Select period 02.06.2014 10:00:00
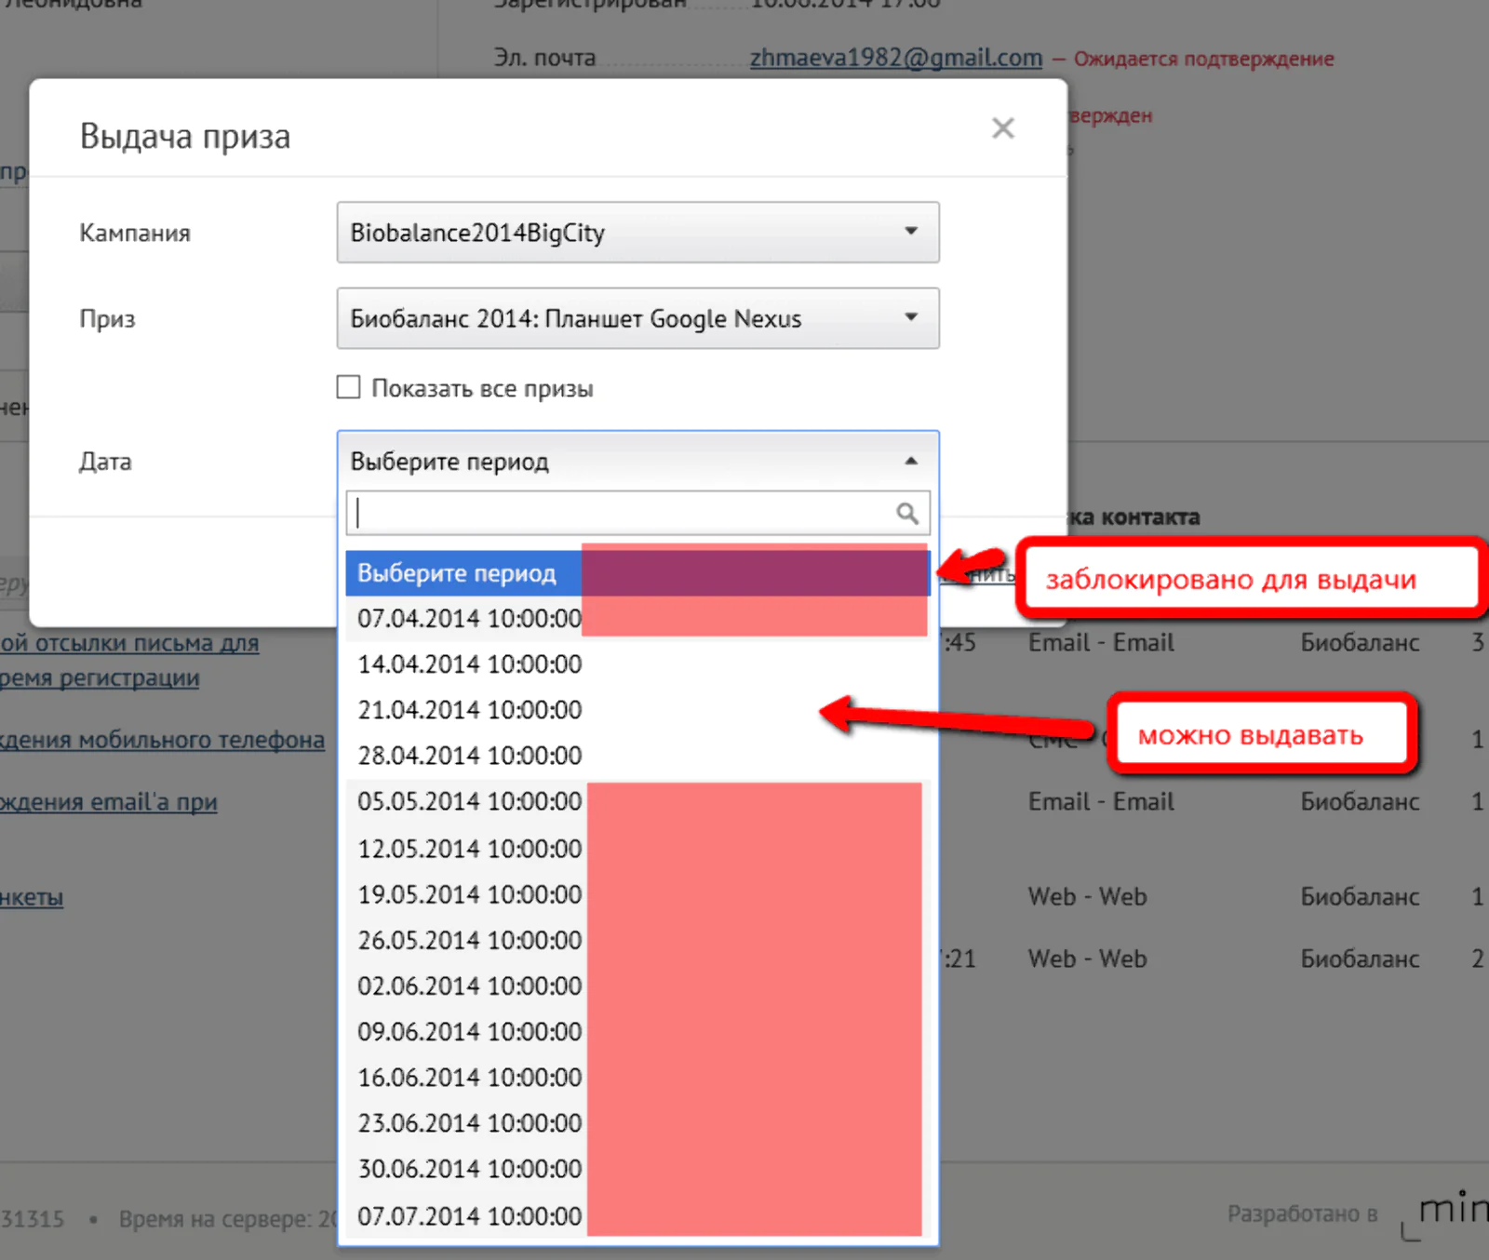 pos(637,985)
